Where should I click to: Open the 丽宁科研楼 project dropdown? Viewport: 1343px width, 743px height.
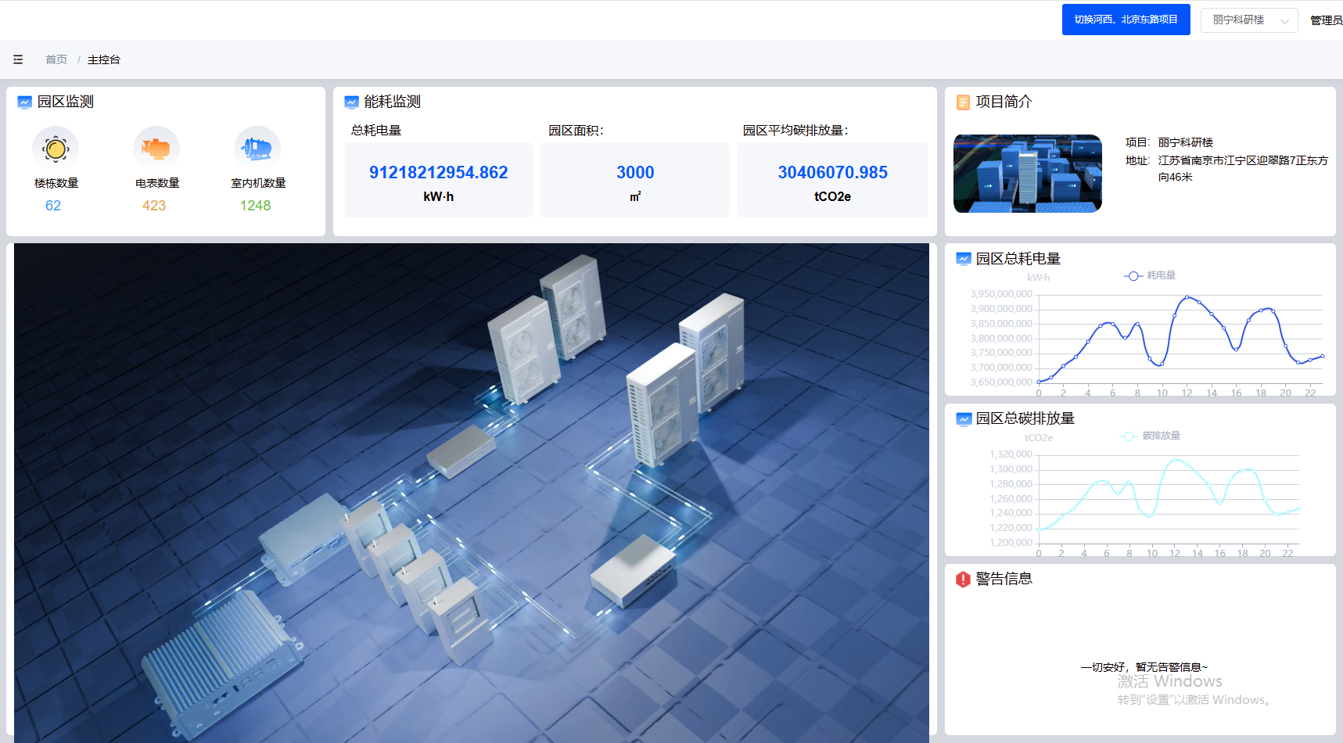click(1249, 20)
